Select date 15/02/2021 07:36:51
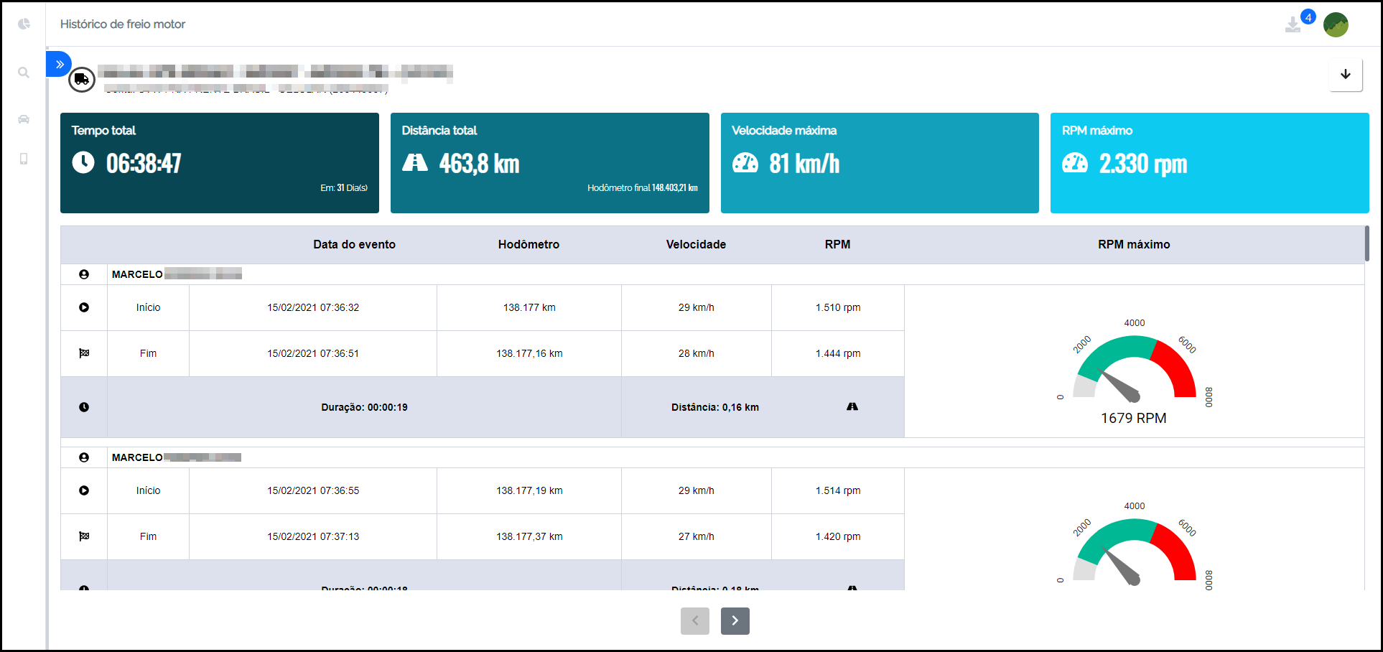This screenshot has width=1383, height=652. pos(313,353)
